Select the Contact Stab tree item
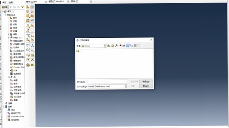This screenshot has width=229, height=128. tap(19, 67)
